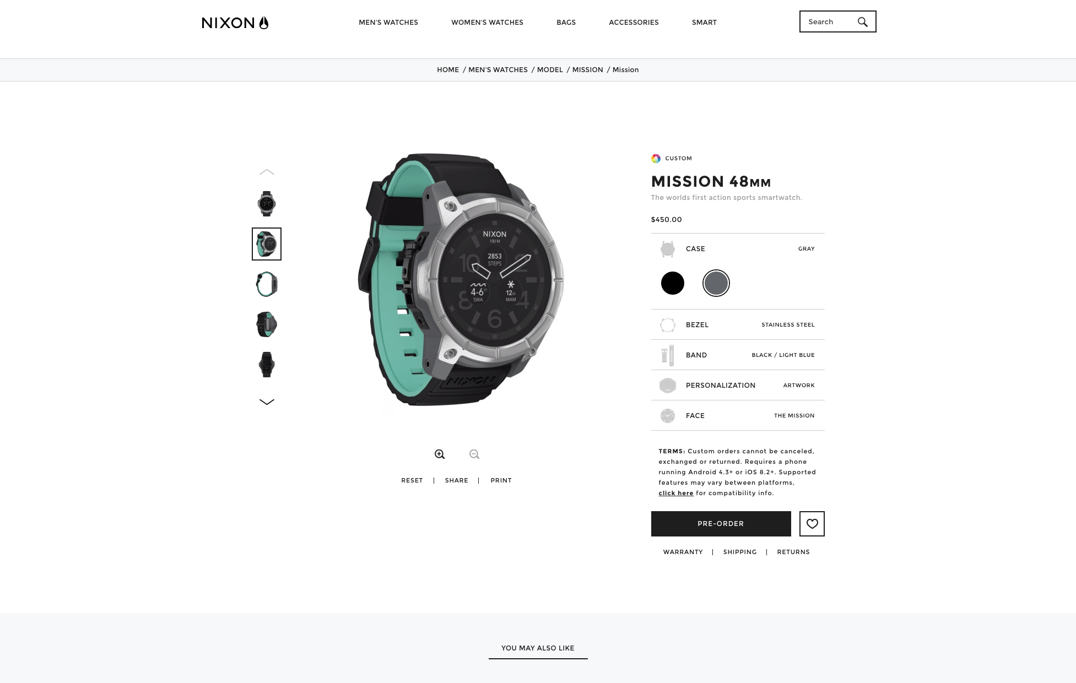Add watch to wishlist with heart icon

click(812, 524)
